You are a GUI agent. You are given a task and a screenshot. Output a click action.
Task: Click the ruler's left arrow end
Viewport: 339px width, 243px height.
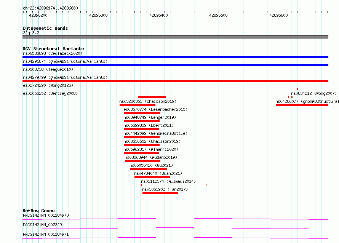(x=24, y=12)
